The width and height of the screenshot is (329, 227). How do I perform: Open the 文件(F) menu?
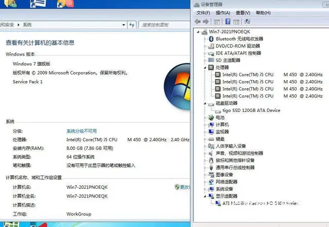203,13
